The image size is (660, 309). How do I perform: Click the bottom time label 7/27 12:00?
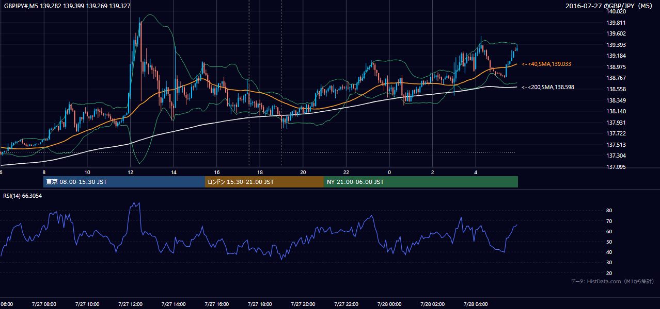130,304
